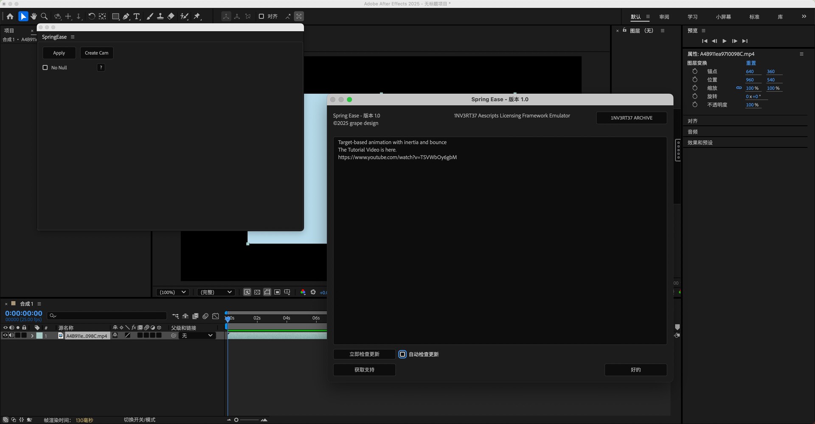The width and height of the screenshot is (815, 424).
Task: Click the timeline layer search field
Action: 107,316
